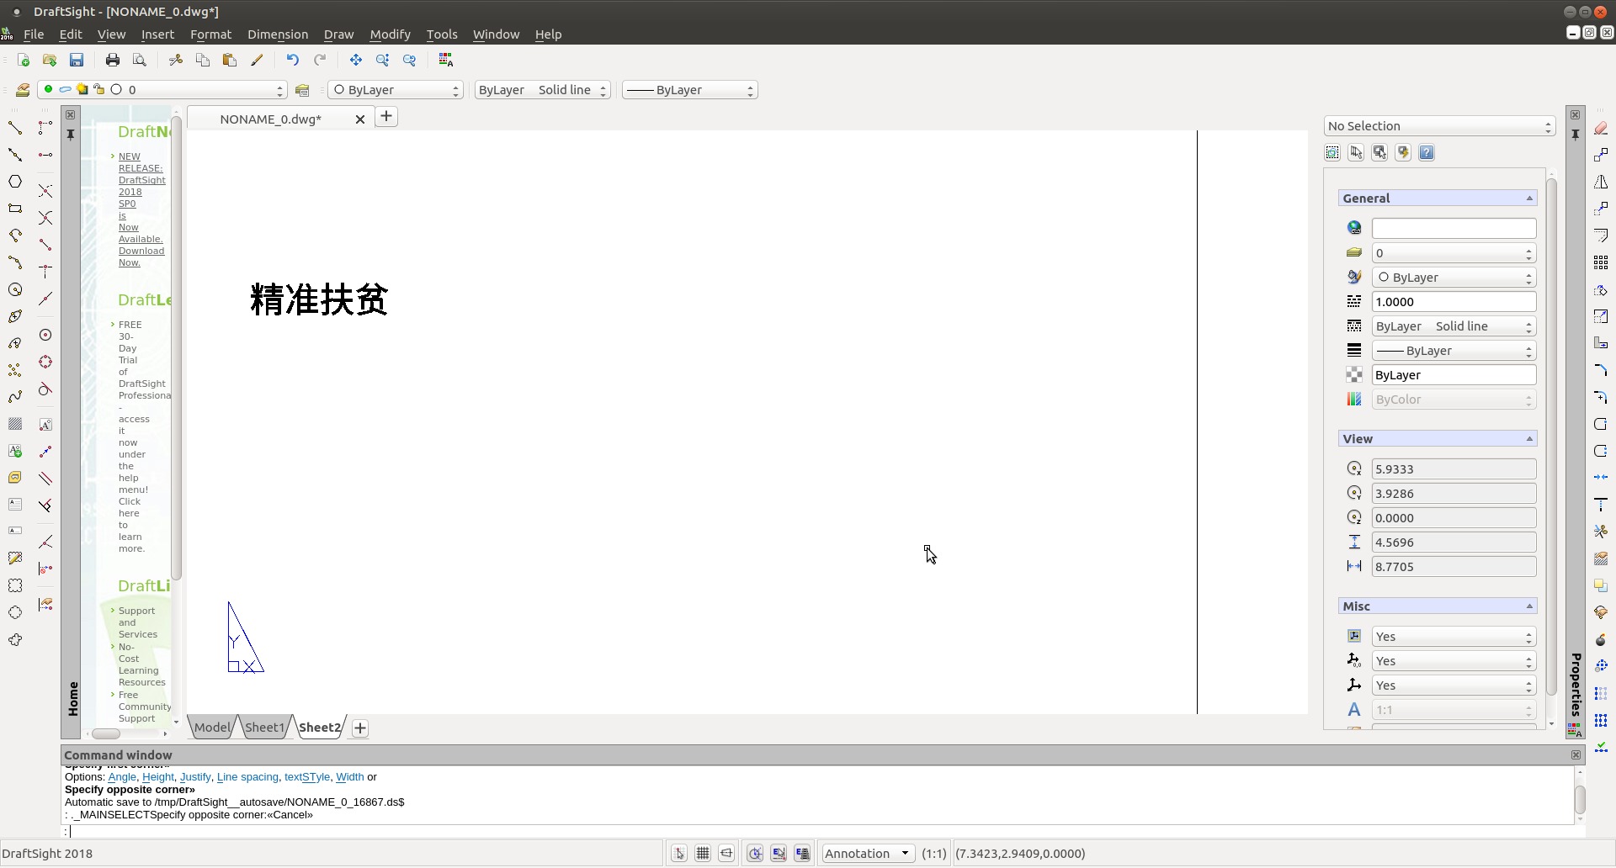
Task: Select the Spline draw tool
Action: tap(15, 397)
